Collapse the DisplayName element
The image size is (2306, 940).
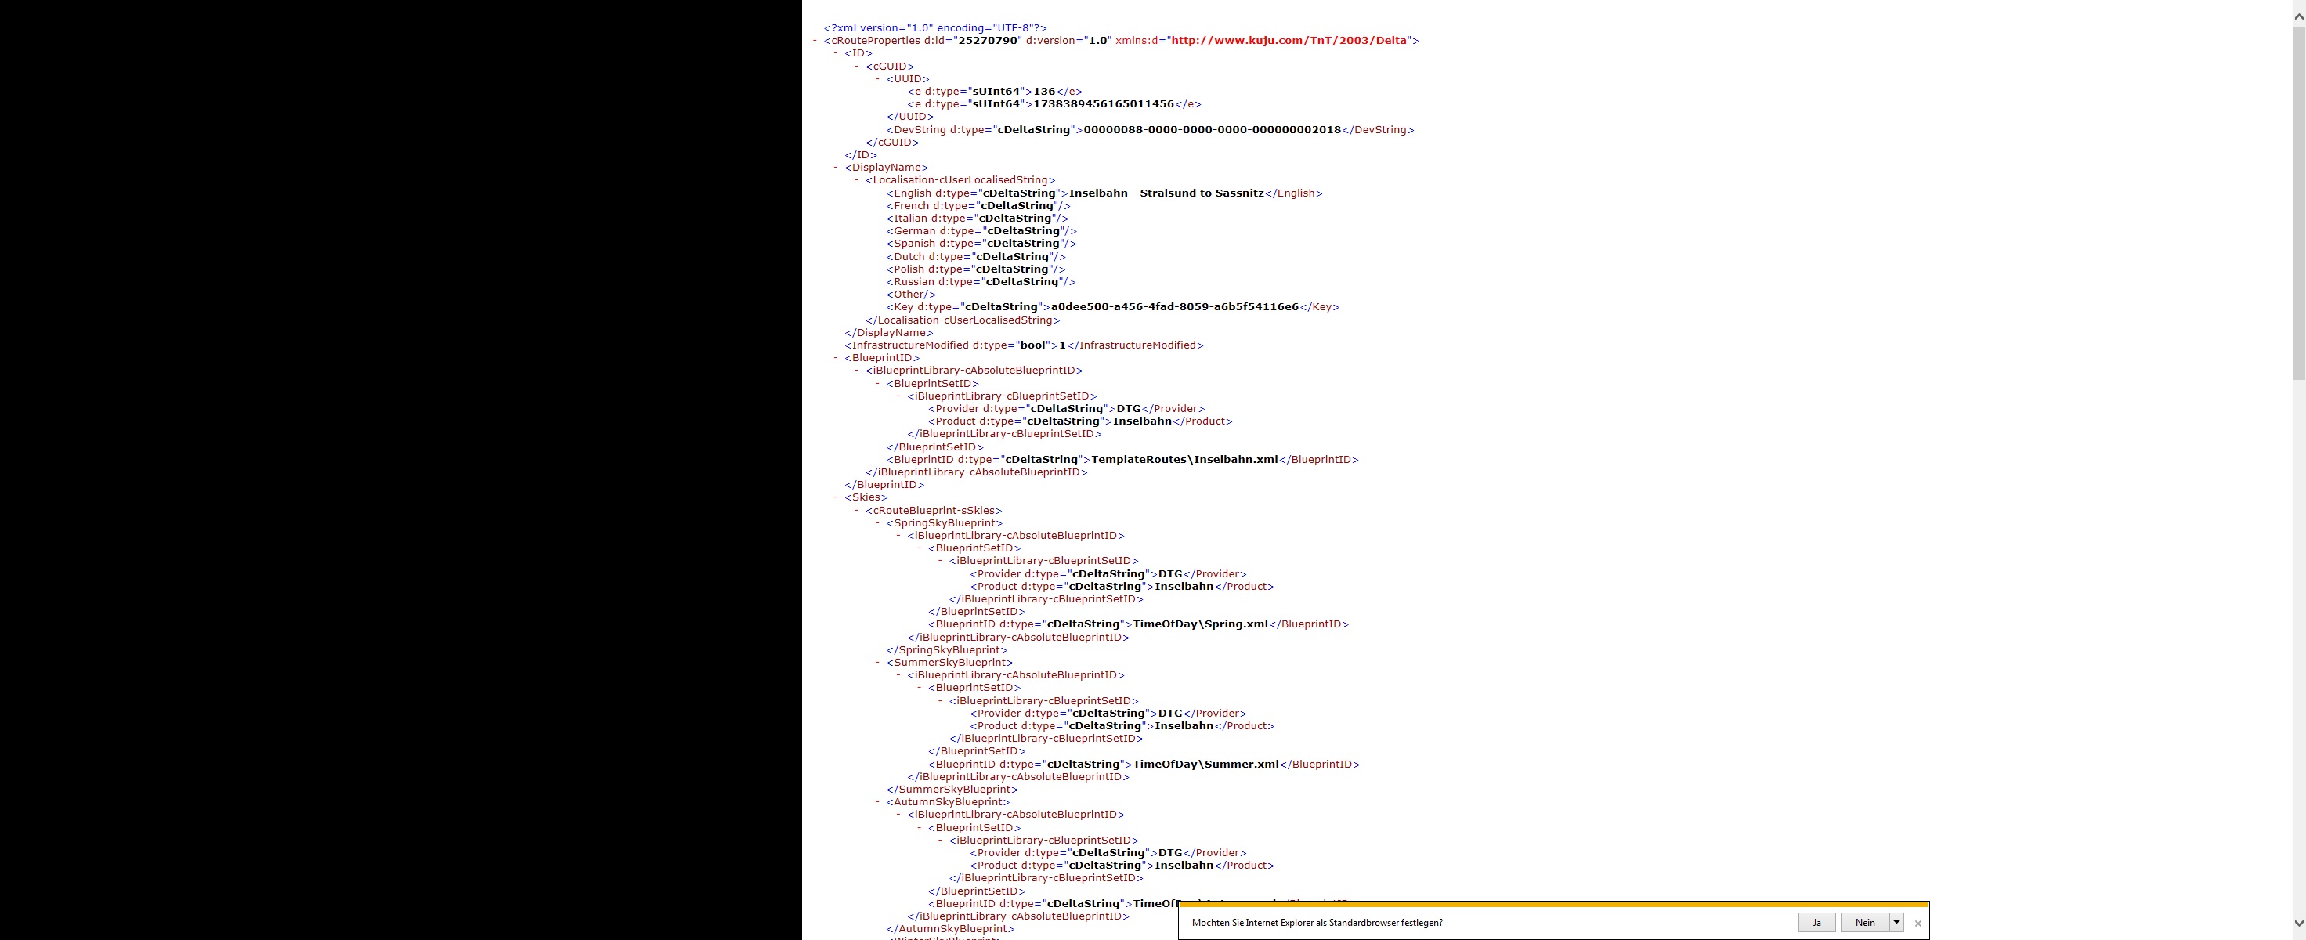point(835,168)
